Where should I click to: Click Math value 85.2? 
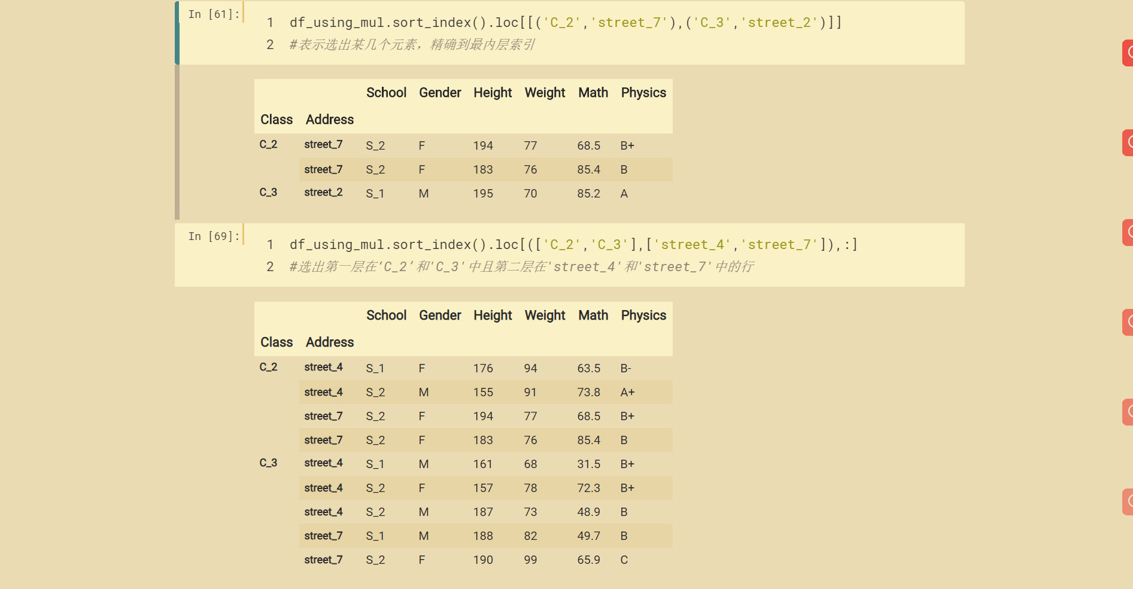pyautogui.click(x=588, y=194)
